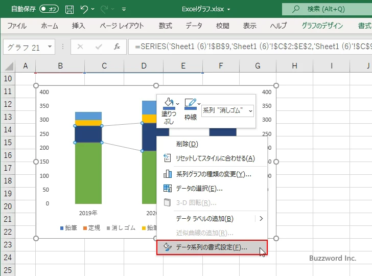Choose 系列グラフの種類の変更(Y) menu item
Viewport: 372px width, 276px height.
click(212, 174)
